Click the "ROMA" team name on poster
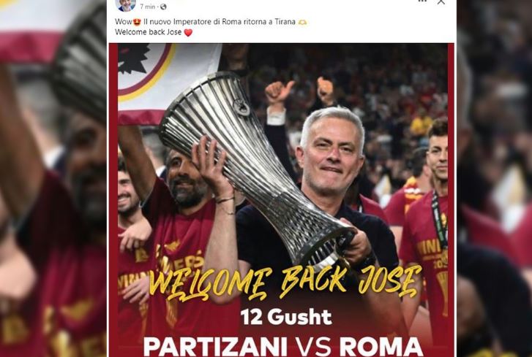Viewport: 532px width, 357px height. coord(381,347)
